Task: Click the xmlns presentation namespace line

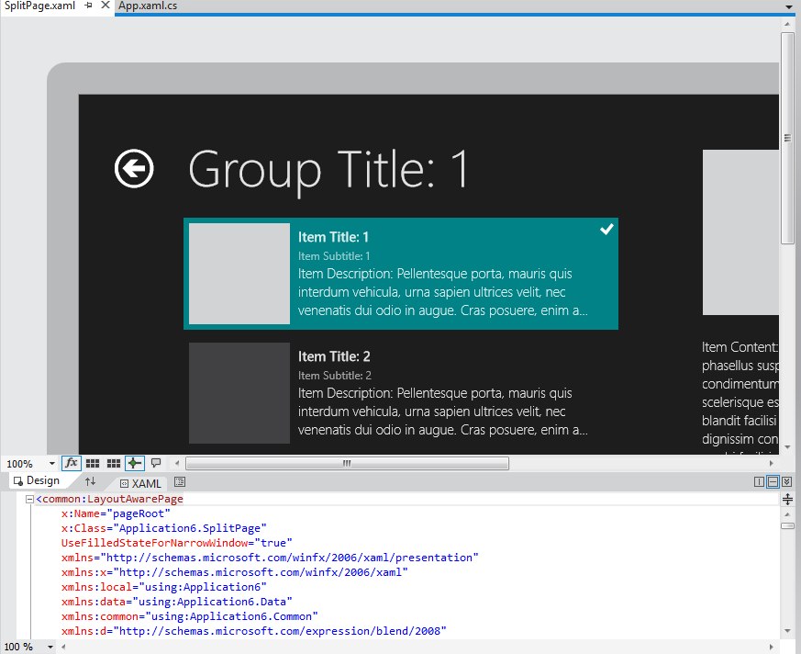Action: click(270, 558)
